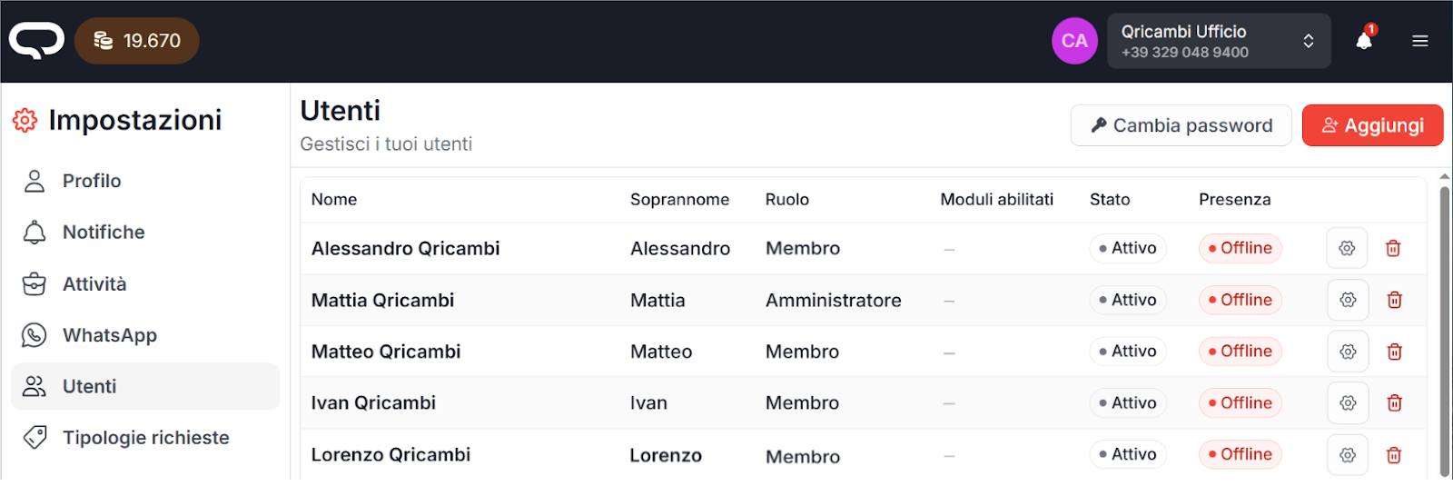Open settings gear for Alessandro Qricambi
This screenshot has height=486, width=1453.
click(x=1347, y=249)
